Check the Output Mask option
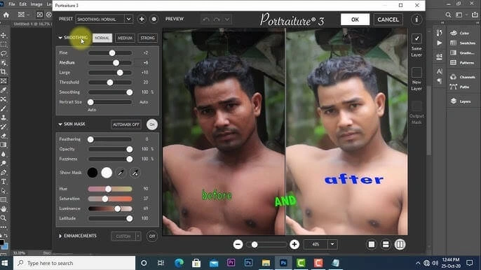Viewport: 481px width, 270px height. pos(416,106)
